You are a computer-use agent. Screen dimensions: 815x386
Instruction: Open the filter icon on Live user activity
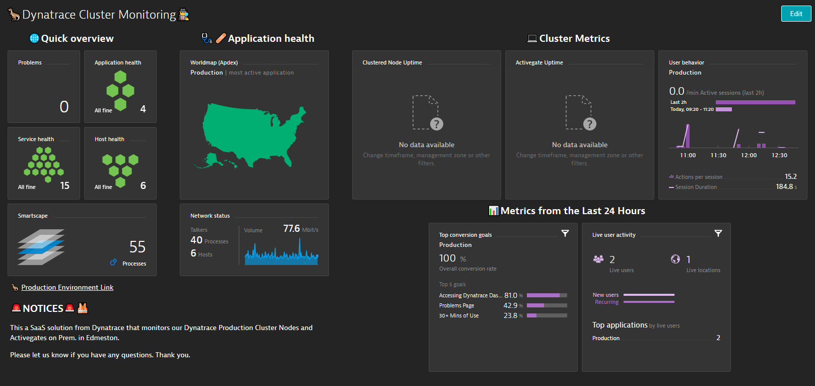pos(718,233)
